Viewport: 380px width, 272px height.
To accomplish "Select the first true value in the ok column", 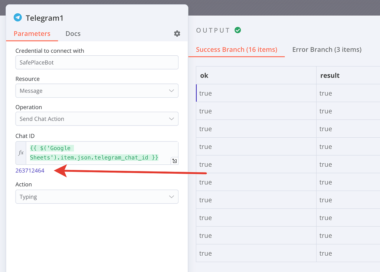I will [206, 93].
